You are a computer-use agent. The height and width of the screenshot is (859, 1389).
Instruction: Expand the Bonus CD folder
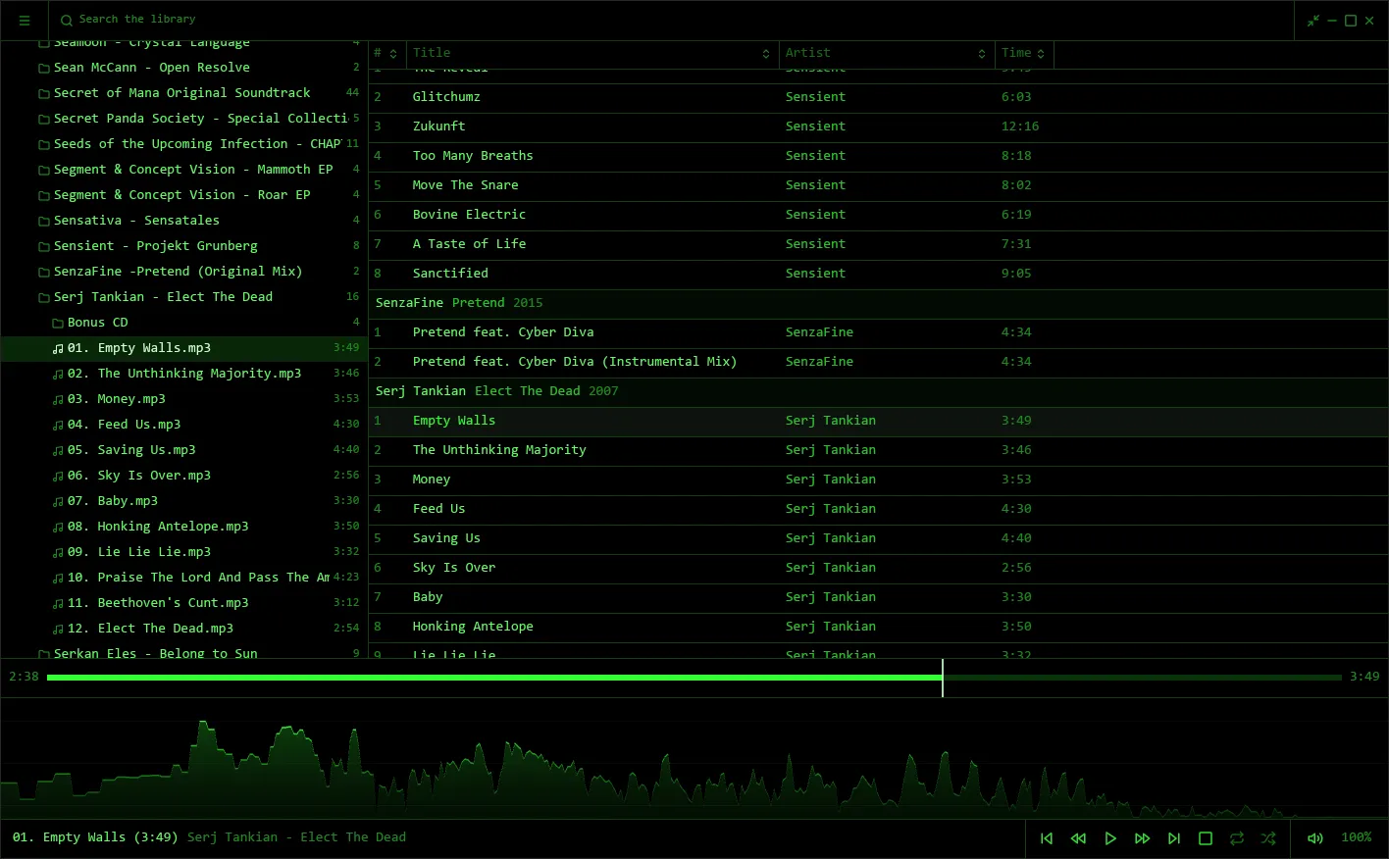click(x=184, y=323)
